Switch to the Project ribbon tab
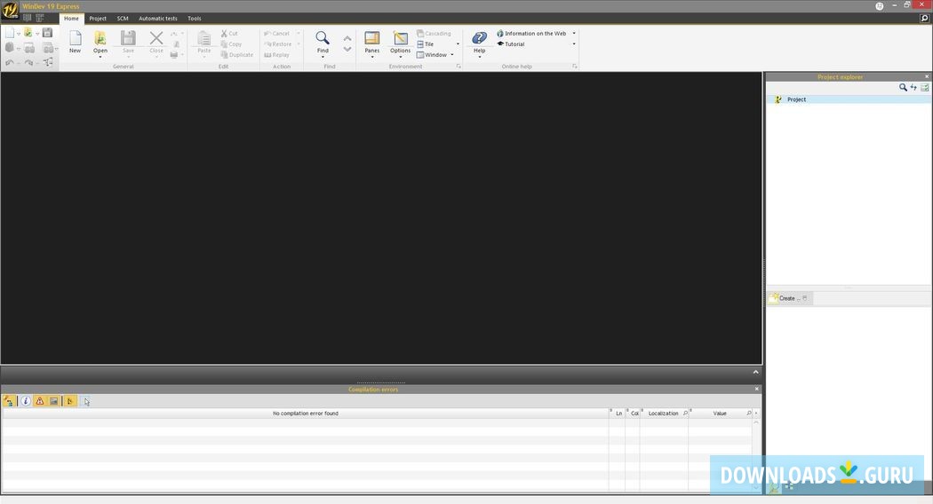The height and width of the screenshot is (504, 933). 98,19
